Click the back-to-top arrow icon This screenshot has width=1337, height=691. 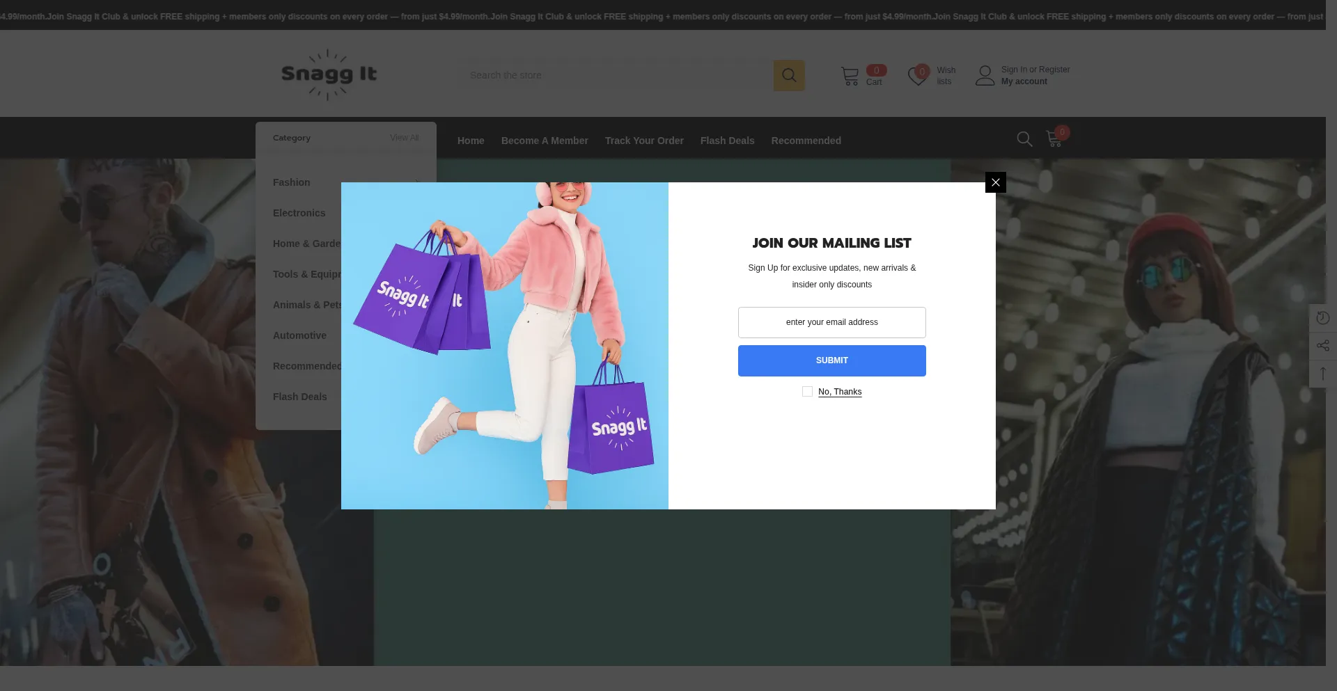[x=1323, y=374]
